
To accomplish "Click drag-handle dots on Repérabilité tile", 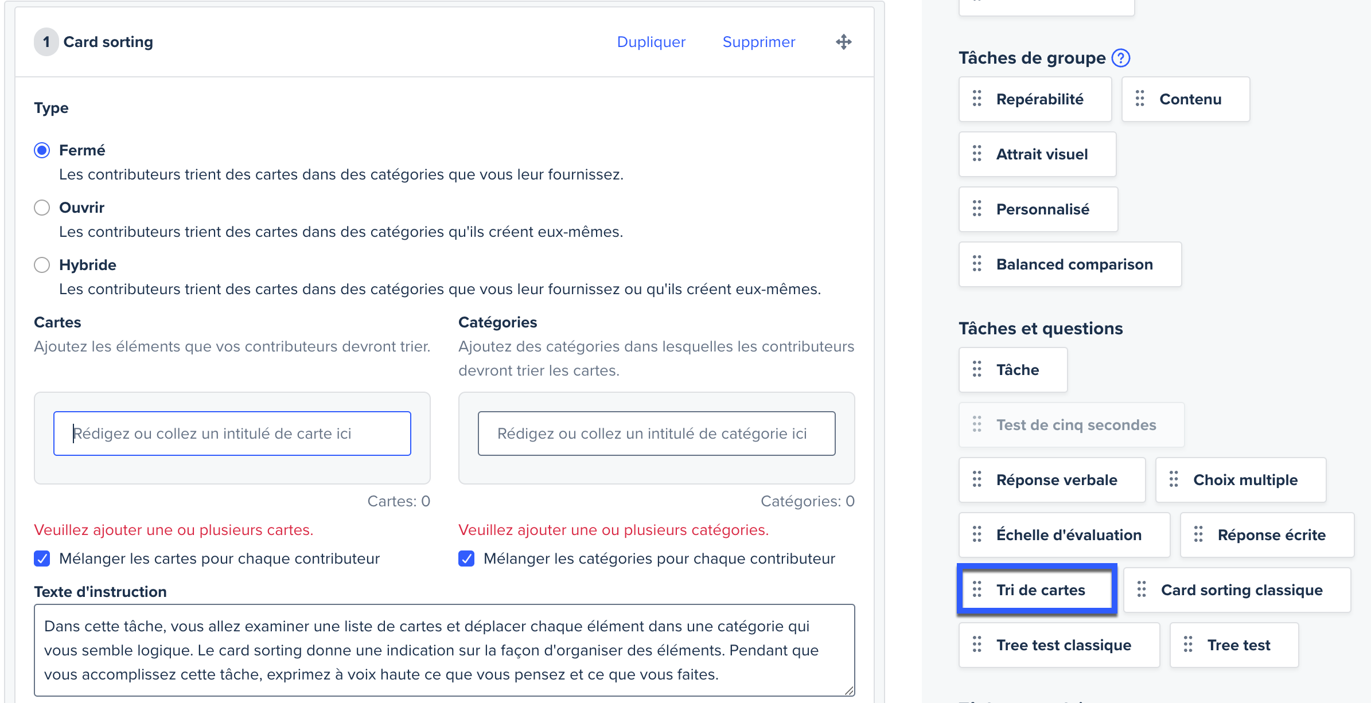I will tap(977, 99).
